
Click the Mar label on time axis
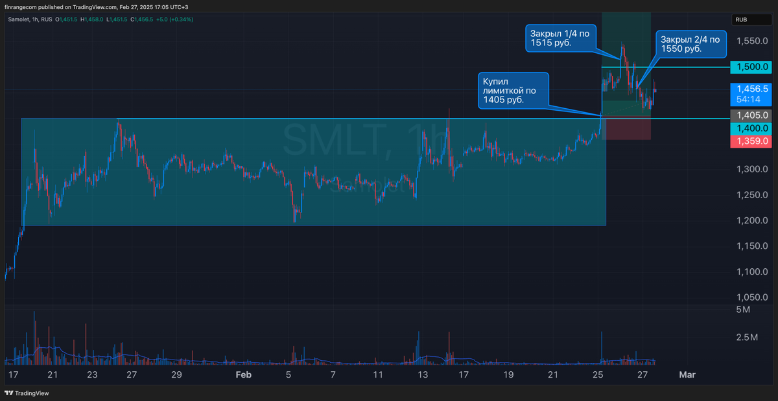tap(687, 374)
